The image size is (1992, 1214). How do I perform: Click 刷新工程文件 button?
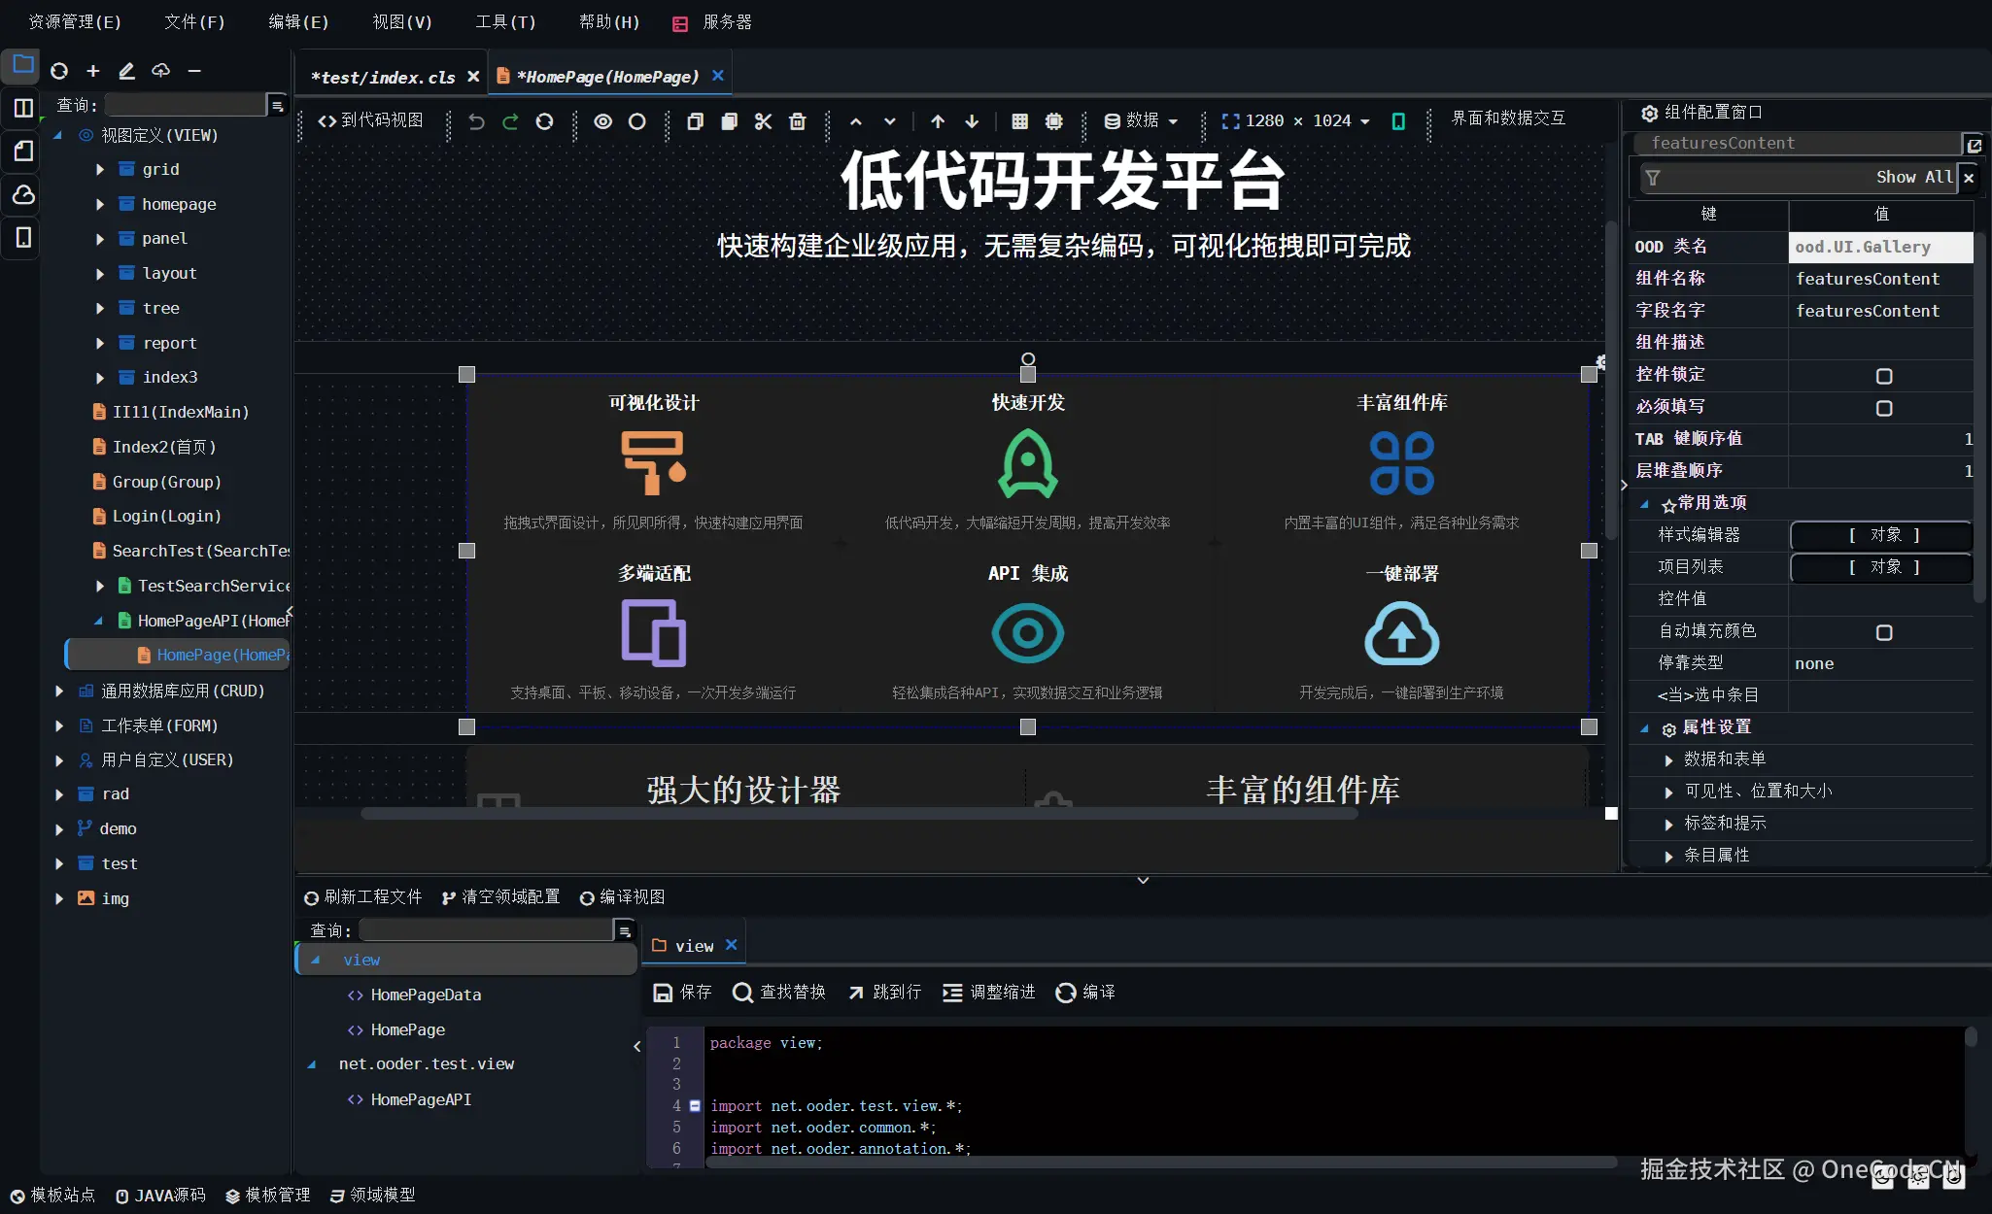pyautogui.click(x=362, y=896)
